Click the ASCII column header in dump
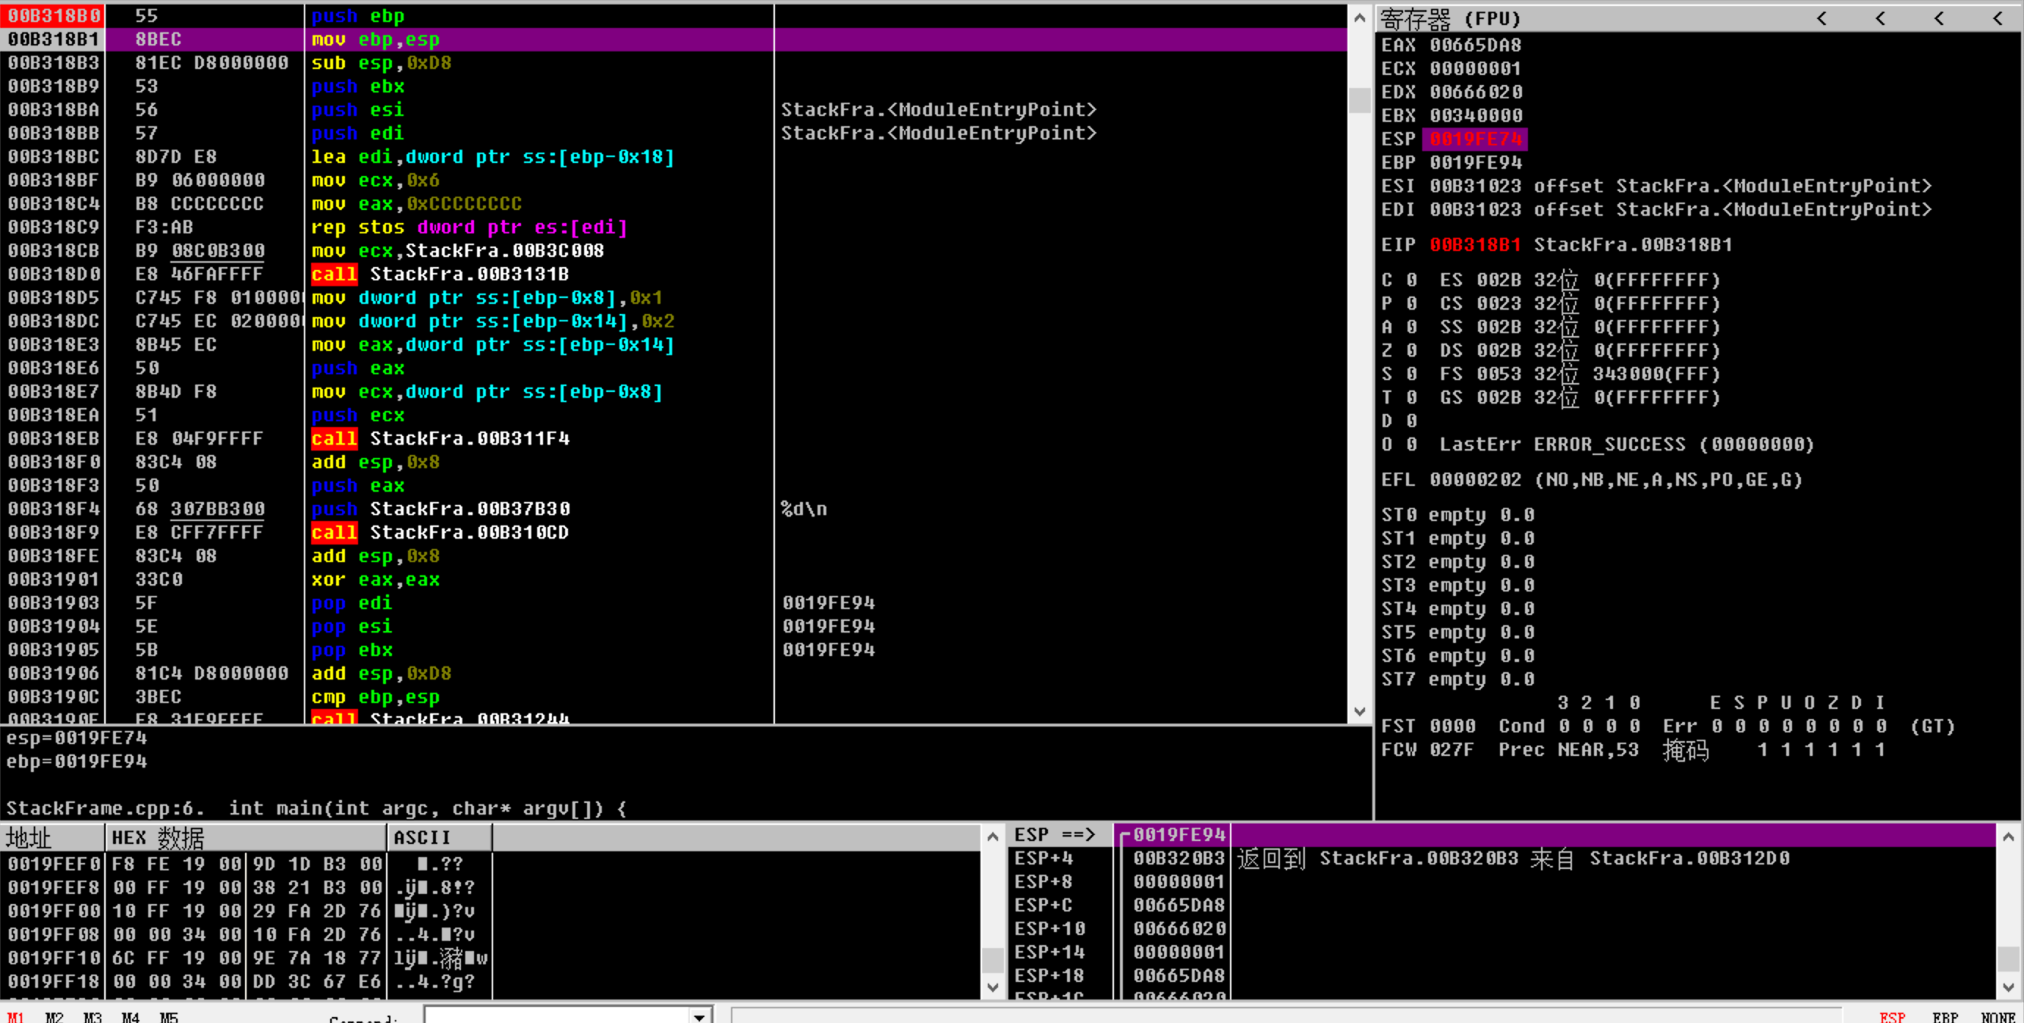 tap(440, 837)
